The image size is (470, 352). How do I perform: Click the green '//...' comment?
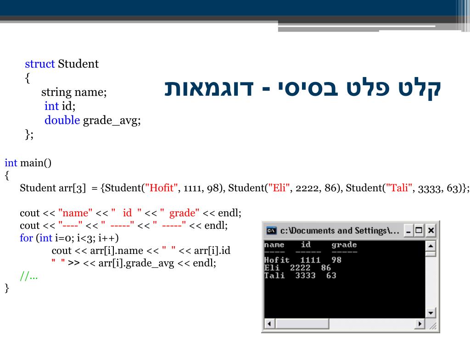point(29,275)
